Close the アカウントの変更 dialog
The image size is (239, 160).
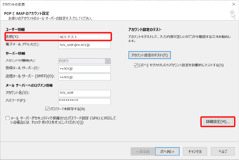(233, 4)
